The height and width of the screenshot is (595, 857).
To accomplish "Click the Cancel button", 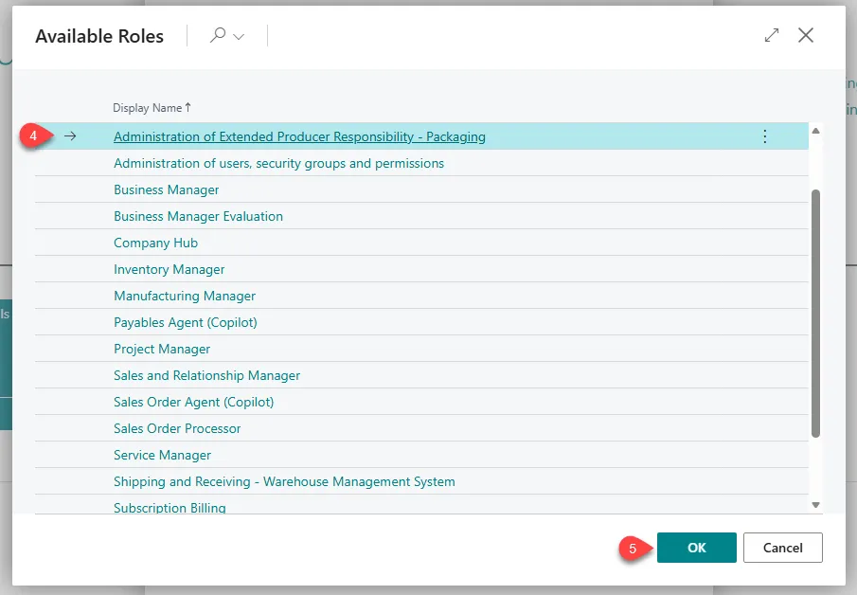I will 783,548.
